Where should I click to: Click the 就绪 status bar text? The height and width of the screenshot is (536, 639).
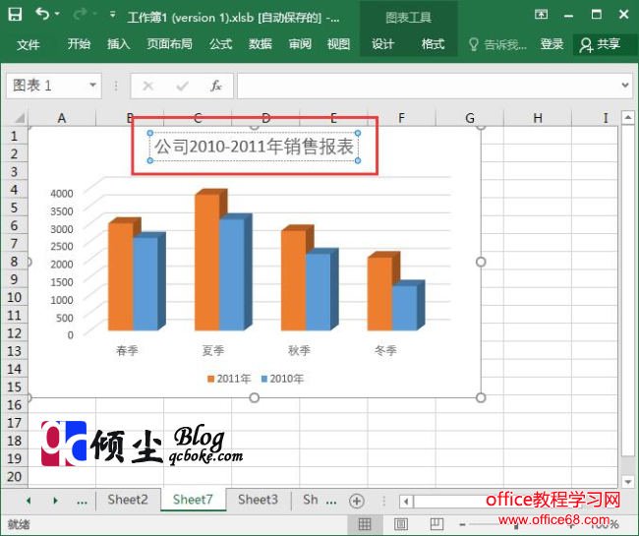(x=19, y=524)
